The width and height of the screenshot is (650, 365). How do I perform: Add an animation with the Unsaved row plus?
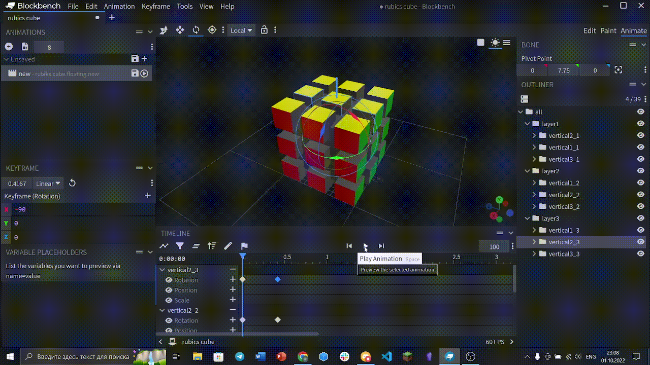(145, 59)
